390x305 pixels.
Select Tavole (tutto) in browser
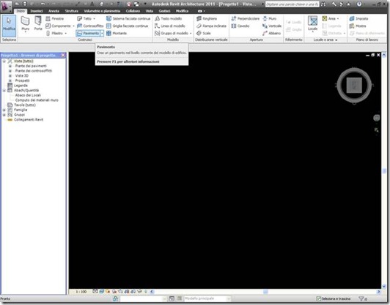[x=25, y=105]
